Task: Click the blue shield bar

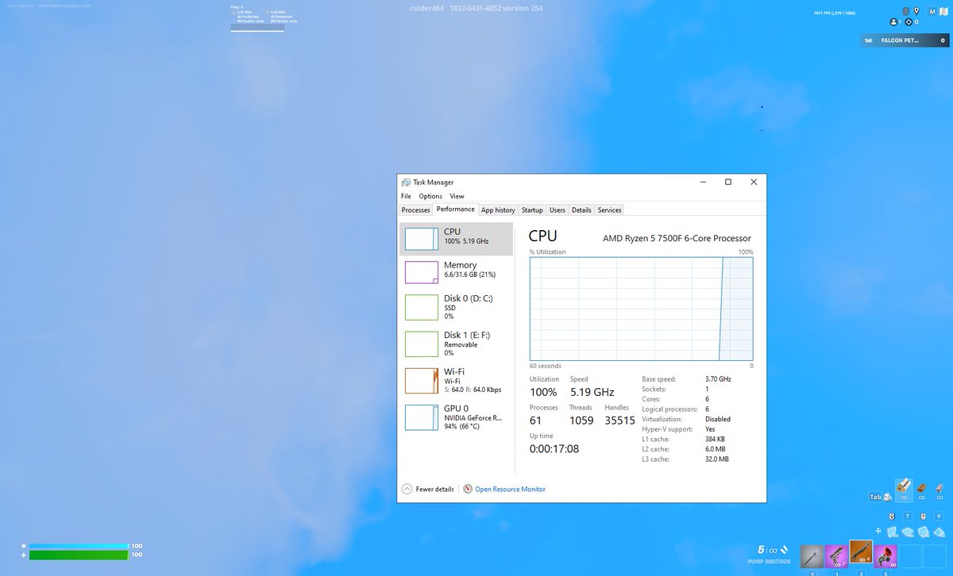Action: click(x=78, y=546)
